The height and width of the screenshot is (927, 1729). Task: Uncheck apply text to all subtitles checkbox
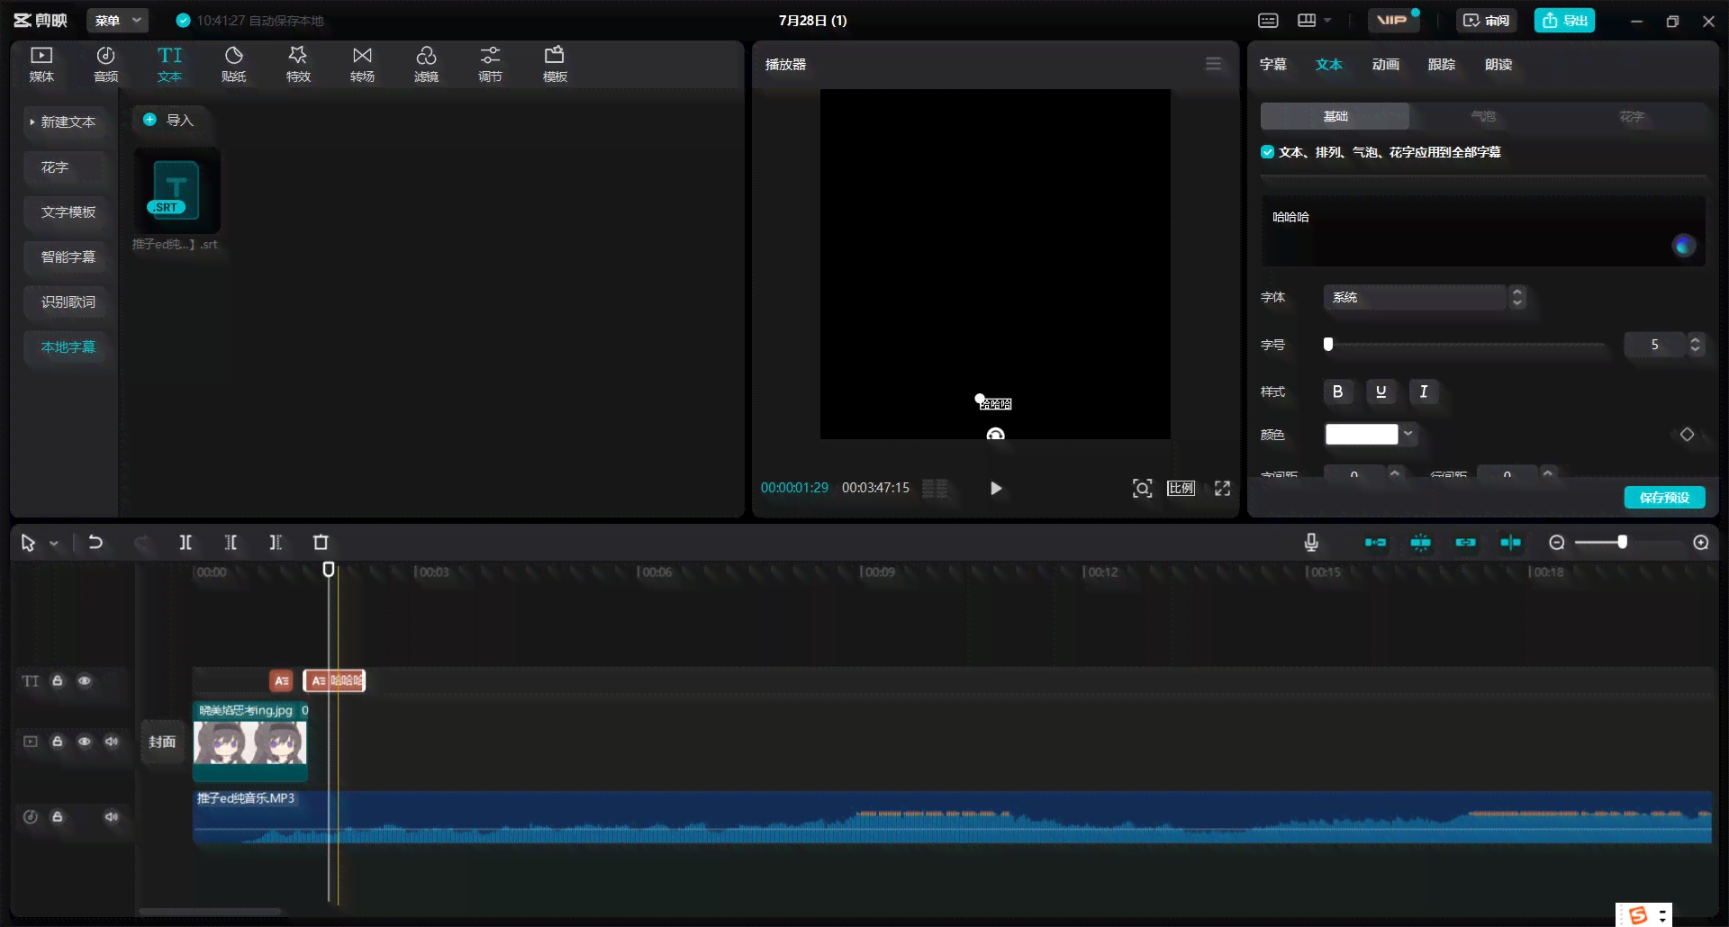1267,152
